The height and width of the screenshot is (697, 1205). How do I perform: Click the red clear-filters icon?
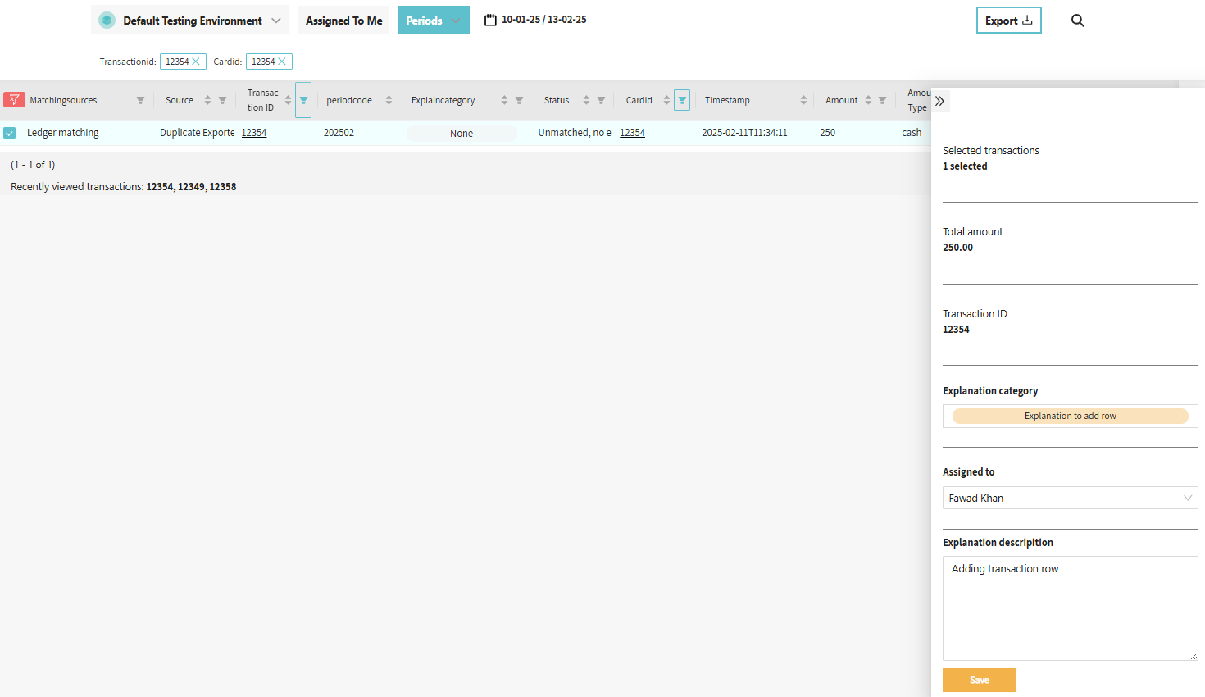(x=14, y=100)
